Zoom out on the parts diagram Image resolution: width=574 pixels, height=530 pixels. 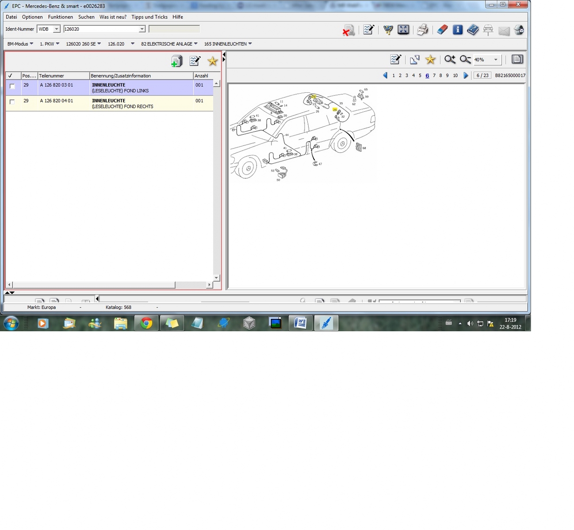pyautogui.click(x=465, y=60)
